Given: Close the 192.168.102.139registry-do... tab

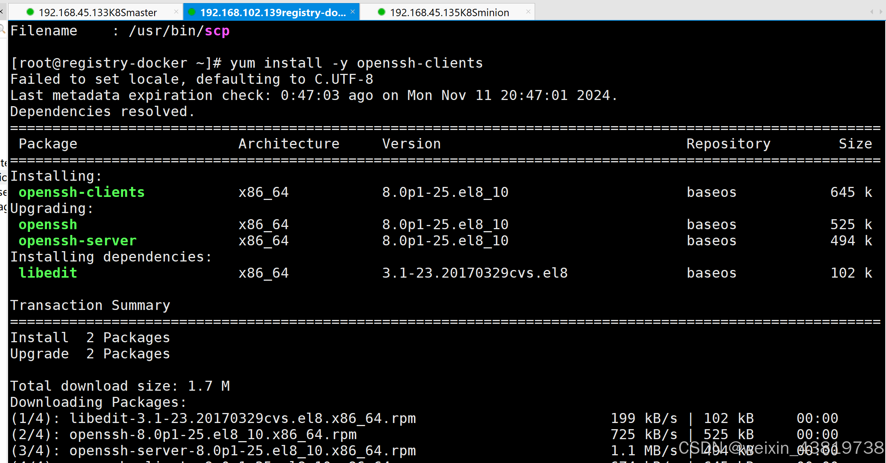Looking at the screenshot, I should point(352,12).
